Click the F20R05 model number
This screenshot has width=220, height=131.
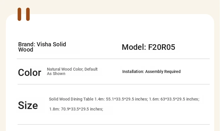(162, 47)
